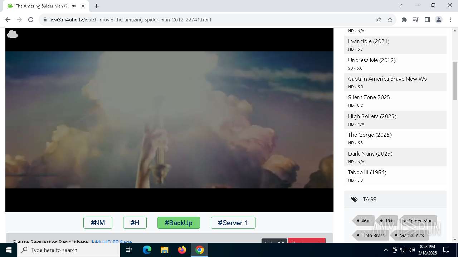Launch Microsoft Edge from the taskbar
Screen dimensions: 458x257
click(x=147, y=250)
